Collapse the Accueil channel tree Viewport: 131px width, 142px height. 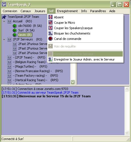pos(4,21)
